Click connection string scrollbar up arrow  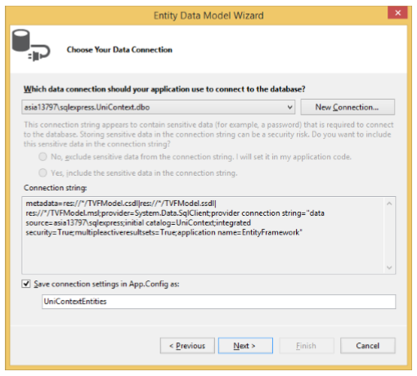point(389,204)
